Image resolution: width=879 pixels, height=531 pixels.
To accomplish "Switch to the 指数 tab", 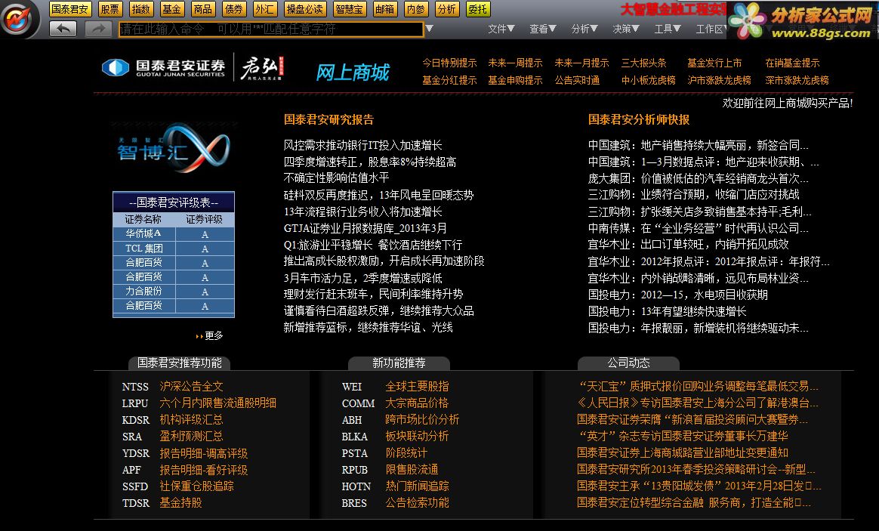I will coord(140,9).
